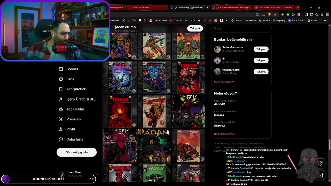
Task: Open the Daredevil comic cover thumbnail
Action: [x=154, y=111]
